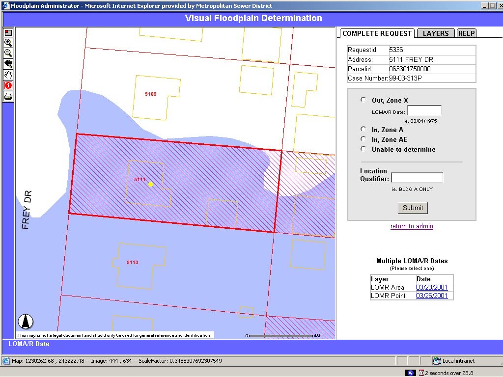Focus the LOMA/R Date input field

tap(424, 110)
